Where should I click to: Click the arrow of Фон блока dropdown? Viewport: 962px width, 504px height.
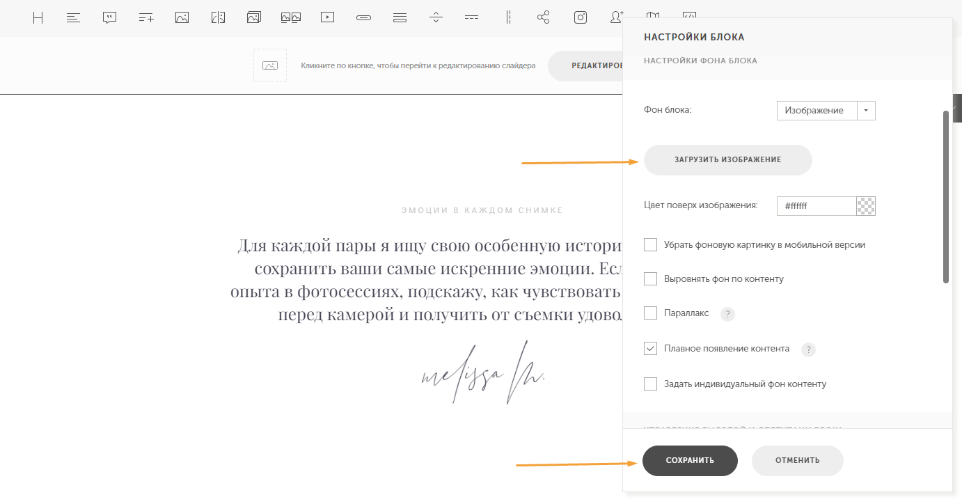[x=866, y=111]
